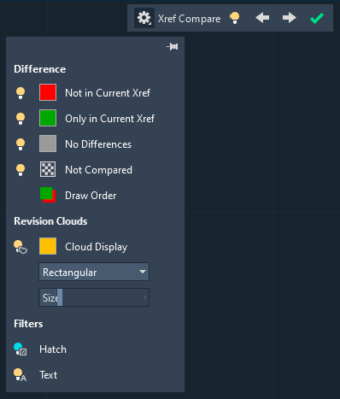Change the yellow Cloud Display color swatch

coord(48,246)
